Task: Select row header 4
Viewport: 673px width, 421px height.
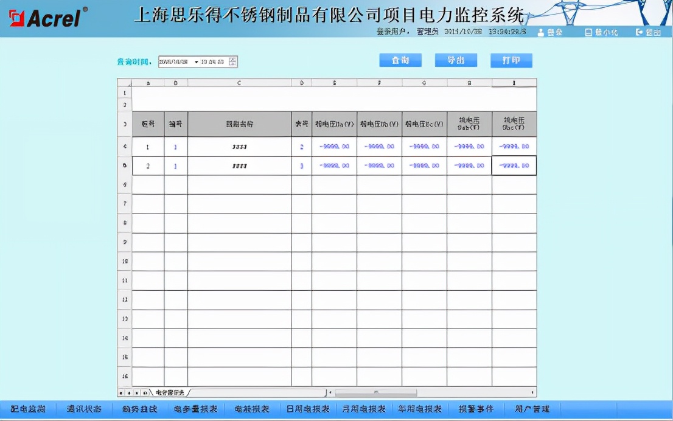Action: [125, 147]
